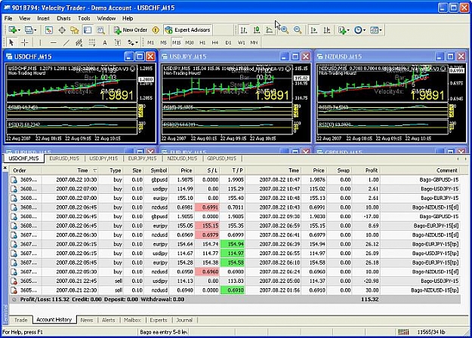The width and height of the screenshot is (472, 338).
Task: Sort by the Profit column header
Action: coord(366,171)
